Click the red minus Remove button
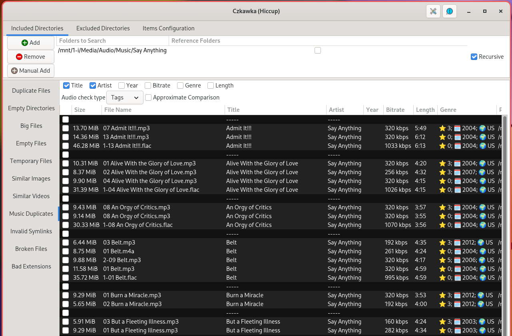 point(31,57)
